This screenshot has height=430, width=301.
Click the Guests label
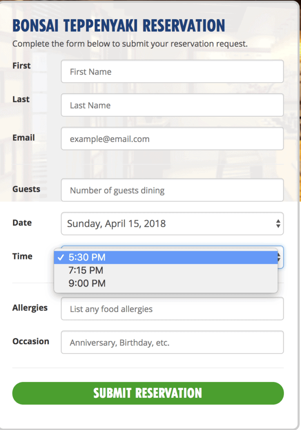coord(26,189)
